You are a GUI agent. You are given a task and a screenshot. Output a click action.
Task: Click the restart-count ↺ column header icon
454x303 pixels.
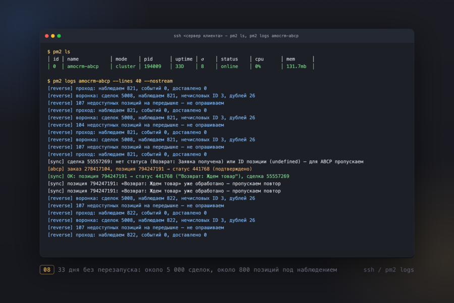click(x=202, y=59)
